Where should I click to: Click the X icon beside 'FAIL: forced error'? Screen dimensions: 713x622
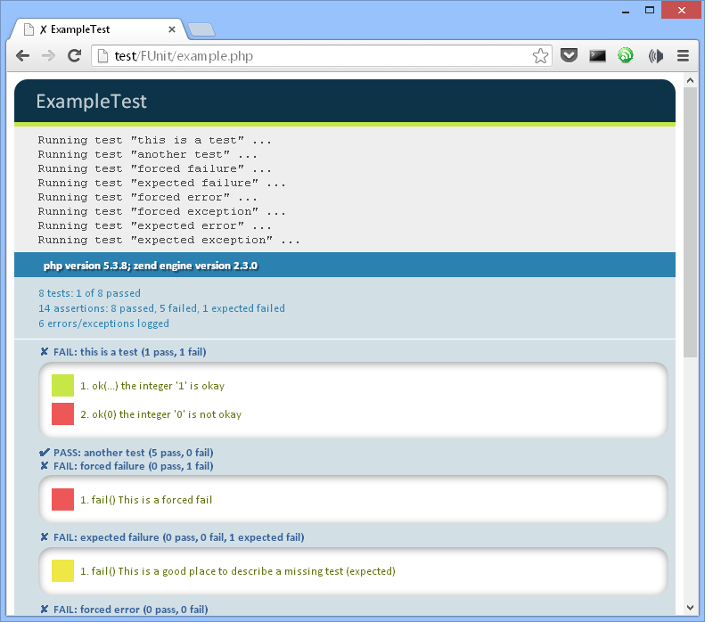pyautogui.click(x=44, y=609)
